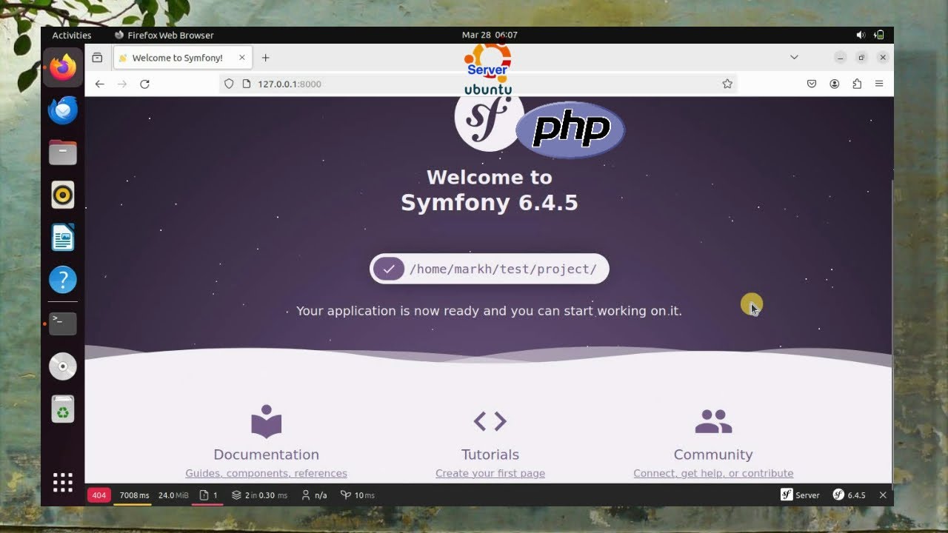Screen dimensions: 948x533
Task: Click the 127.0.0.1:8000 address bar
Action: (478, 84)
